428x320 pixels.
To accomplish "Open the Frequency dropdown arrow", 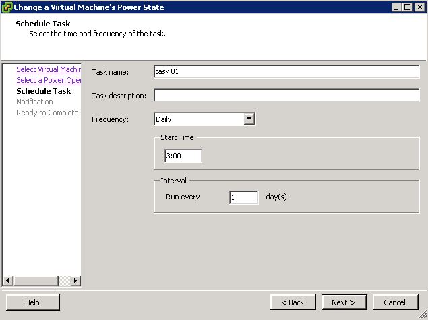I will tap(249, 119).
